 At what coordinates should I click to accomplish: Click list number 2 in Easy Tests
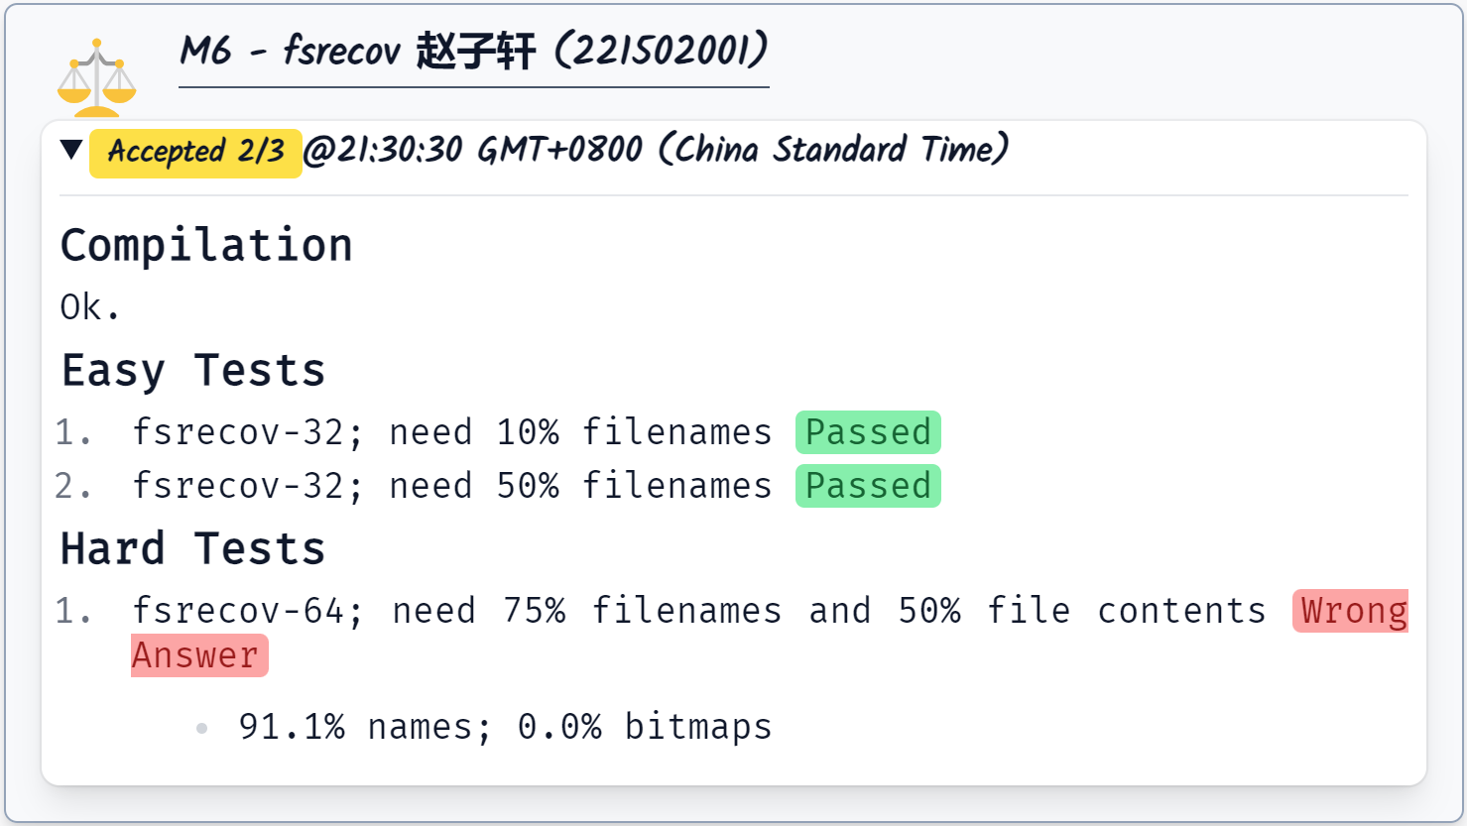(x=72, y=486)
